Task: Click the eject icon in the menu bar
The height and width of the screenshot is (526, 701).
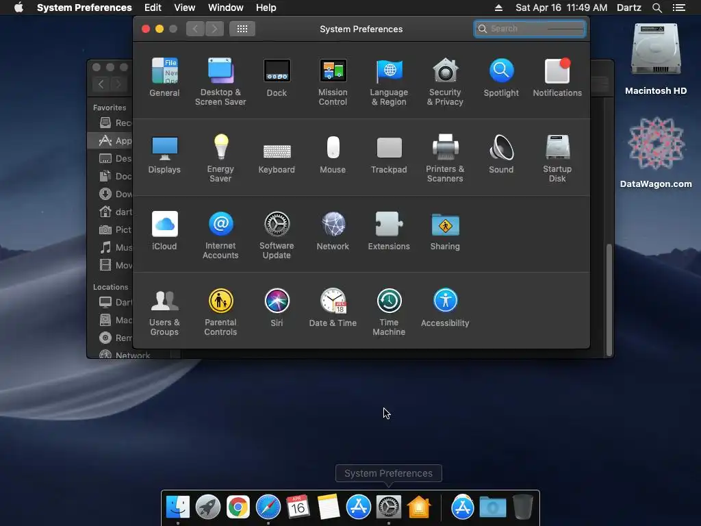Action: point(498,8)
